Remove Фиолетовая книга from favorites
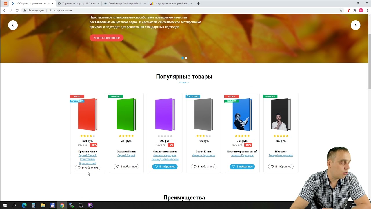371x209 pixels. [165, 167]
